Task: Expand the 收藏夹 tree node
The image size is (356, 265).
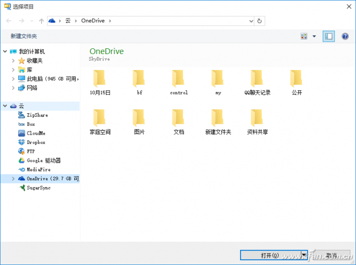Action: [13, 61]
